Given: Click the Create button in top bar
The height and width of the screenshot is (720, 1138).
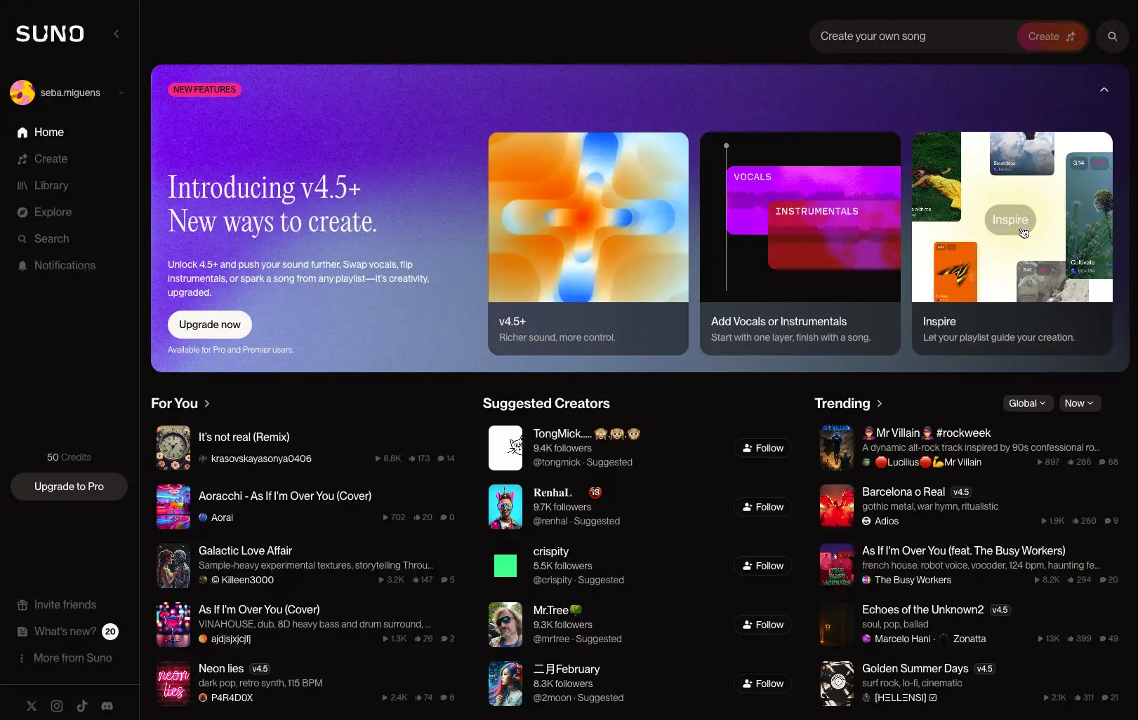Looking at the screenshot, I should click(1051, 36).
